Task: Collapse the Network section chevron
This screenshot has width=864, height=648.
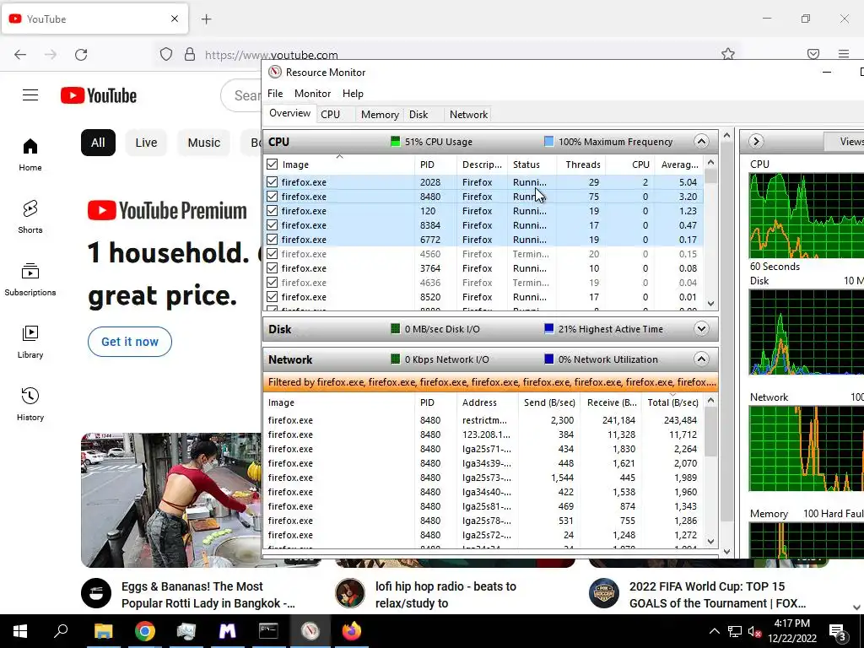Action: pyautogui.click(x=701, y=359)
